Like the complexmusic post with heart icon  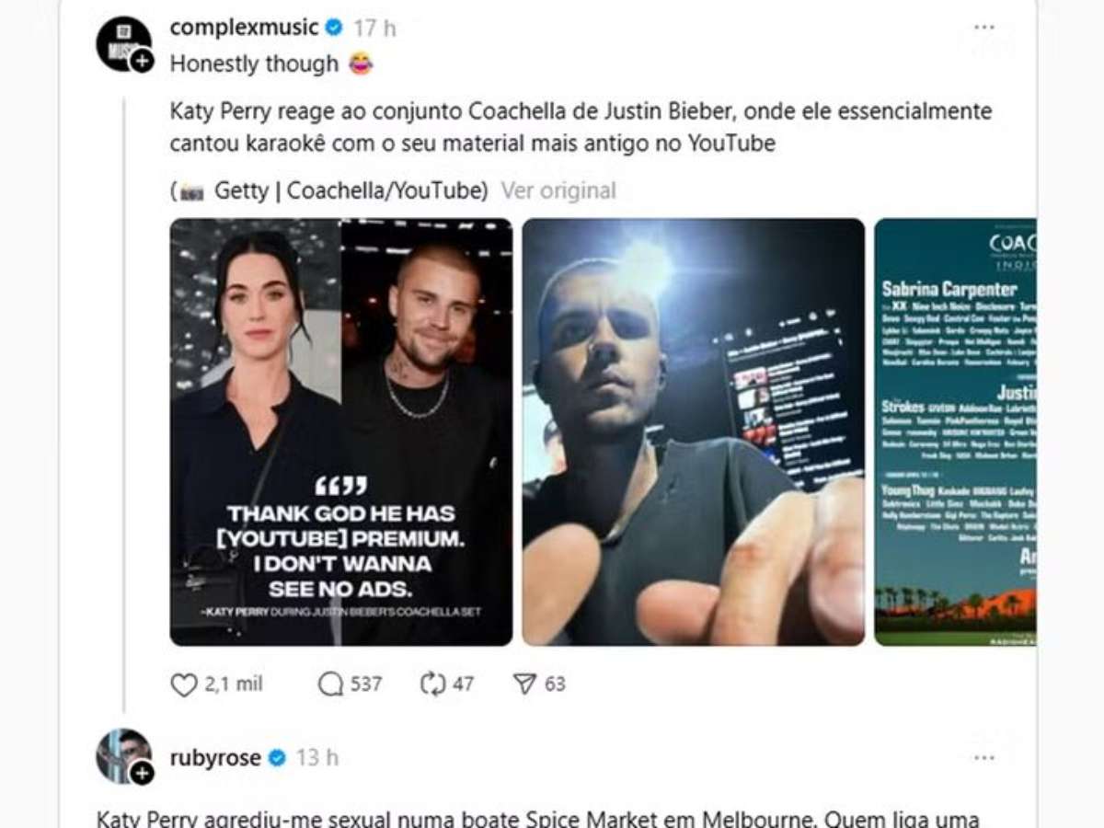[x=185, y=684]
